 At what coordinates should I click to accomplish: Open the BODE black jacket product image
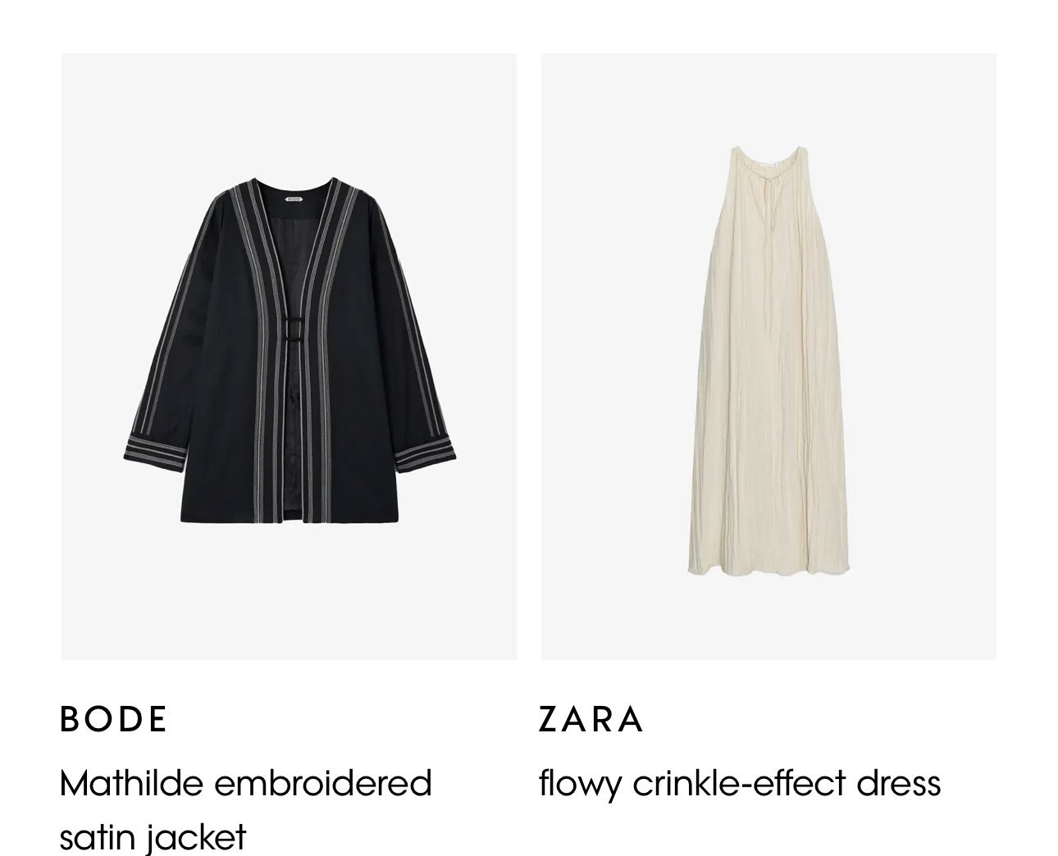tap(289, 357)
